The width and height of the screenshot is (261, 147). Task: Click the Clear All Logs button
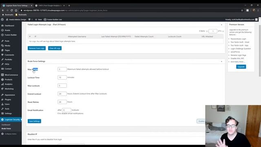click(55, 48)
